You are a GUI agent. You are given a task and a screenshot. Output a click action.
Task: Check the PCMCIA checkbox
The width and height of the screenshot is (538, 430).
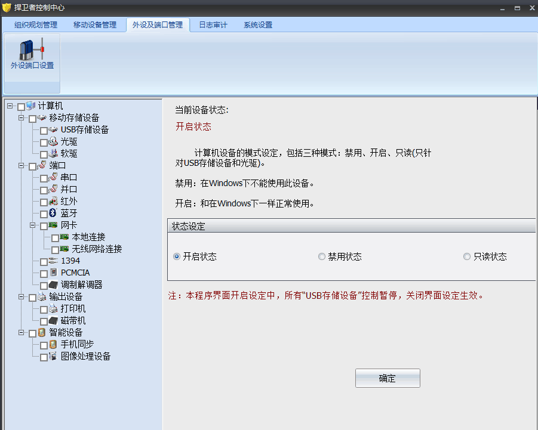tap(44, 274)
